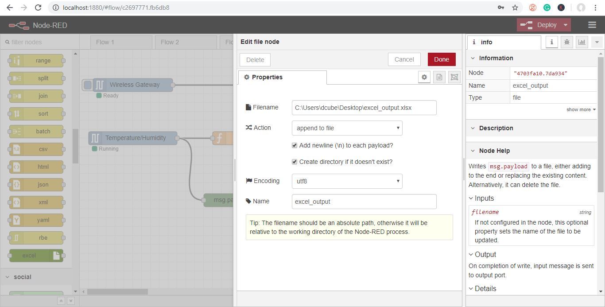
Task: Bookmark this page with star icon
Action: click(515, 8)
